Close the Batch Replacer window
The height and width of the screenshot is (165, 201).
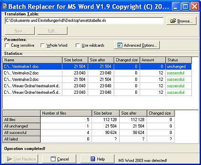(x=195, y=6)
